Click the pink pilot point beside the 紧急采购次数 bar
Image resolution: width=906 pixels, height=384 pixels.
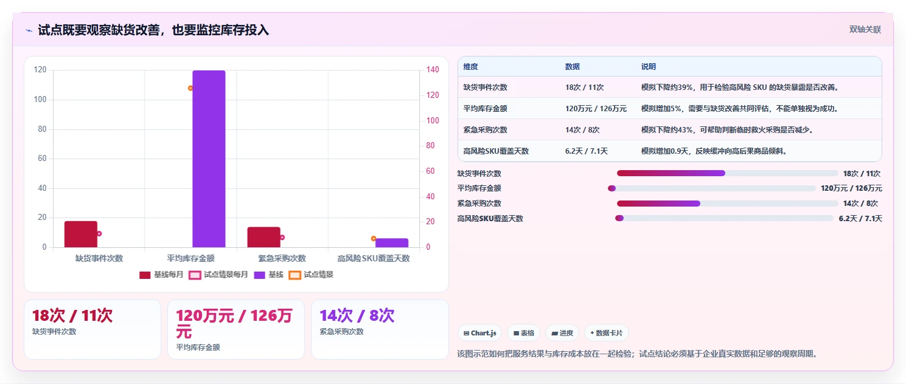click(x=282, y=238)
